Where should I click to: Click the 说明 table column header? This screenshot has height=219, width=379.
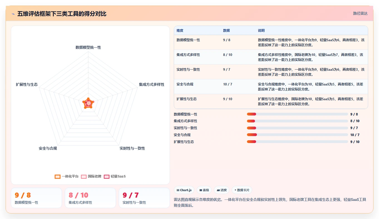click(261, 31)
